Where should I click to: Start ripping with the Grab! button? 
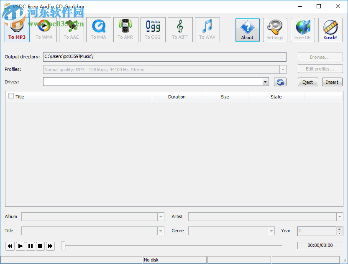tap(330, 29)
